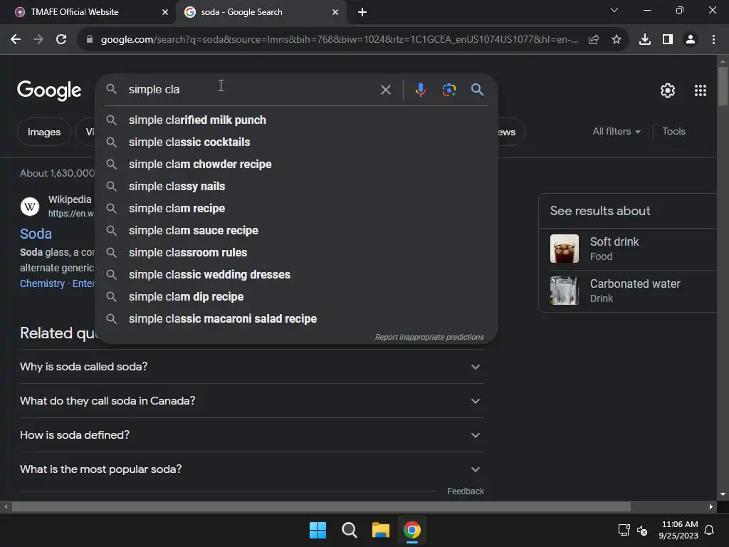Open the Chemistry sublink
Screen dimensions: 729x547
[42, 283]
